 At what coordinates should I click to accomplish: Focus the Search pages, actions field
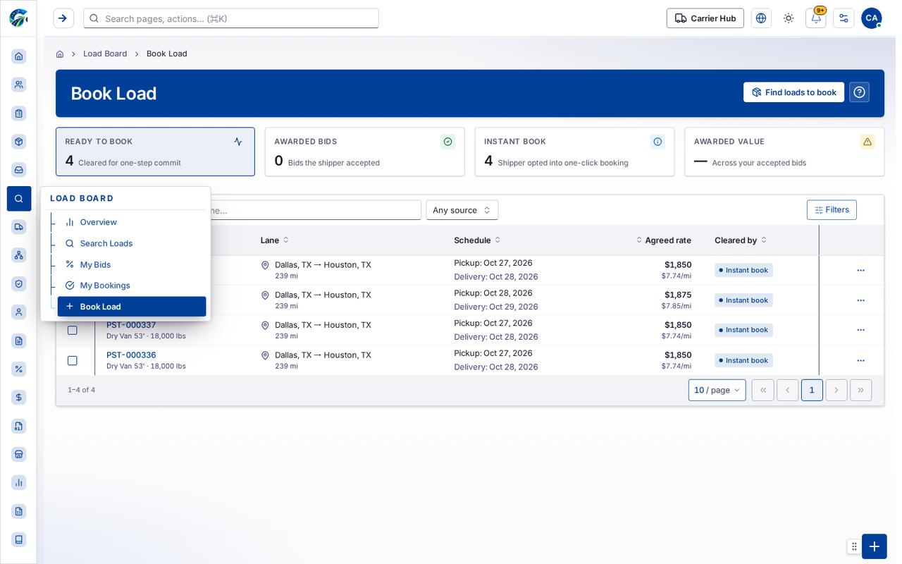231,18
